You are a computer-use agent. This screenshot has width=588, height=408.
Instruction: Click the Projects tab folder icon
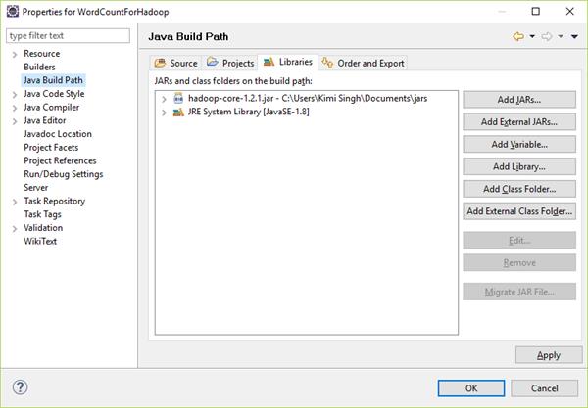(x=212, y=63)
